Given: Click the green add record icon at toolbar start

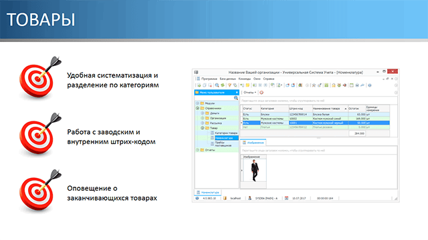Looking at the screenshot, I should [x=199, y=85].
